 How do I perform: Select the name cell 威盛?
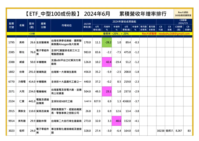pos(22,62)
